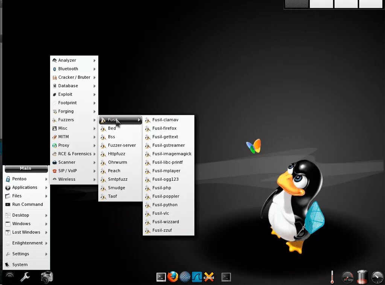This screenshot has height=285, width=385.
Task: Expand the Forging submenu arrow
Action: point(94,111)
